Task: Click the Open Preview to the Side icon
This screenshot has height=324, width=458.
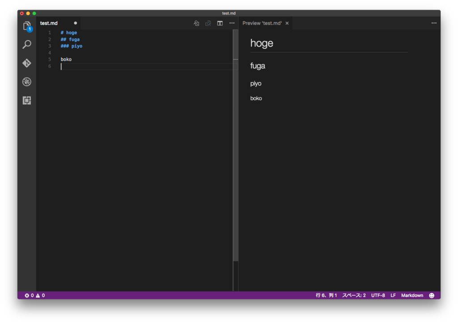Action: click(x=208, y=23)
